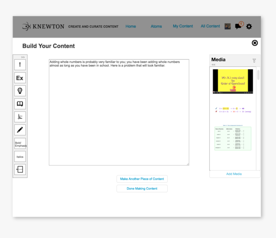Pick the pencil editing tool
Viewport: 276px width, 238px height.
click(x=20, y=130)
